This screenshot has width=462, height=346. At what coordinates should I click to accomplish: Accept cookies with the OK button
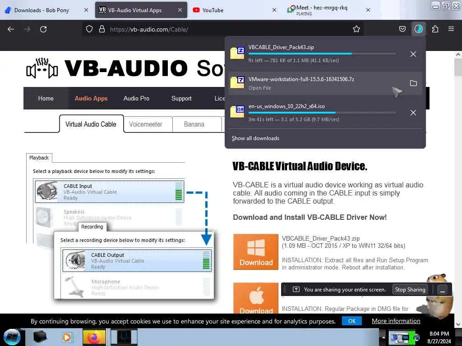click(x=352, y=321)
